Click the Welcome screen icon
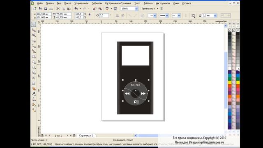The height and width of the screenshot is (148, 263). [115, 9]
